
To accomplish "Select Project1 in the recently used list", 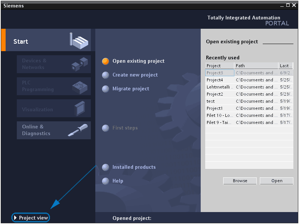I will (249, 108).
